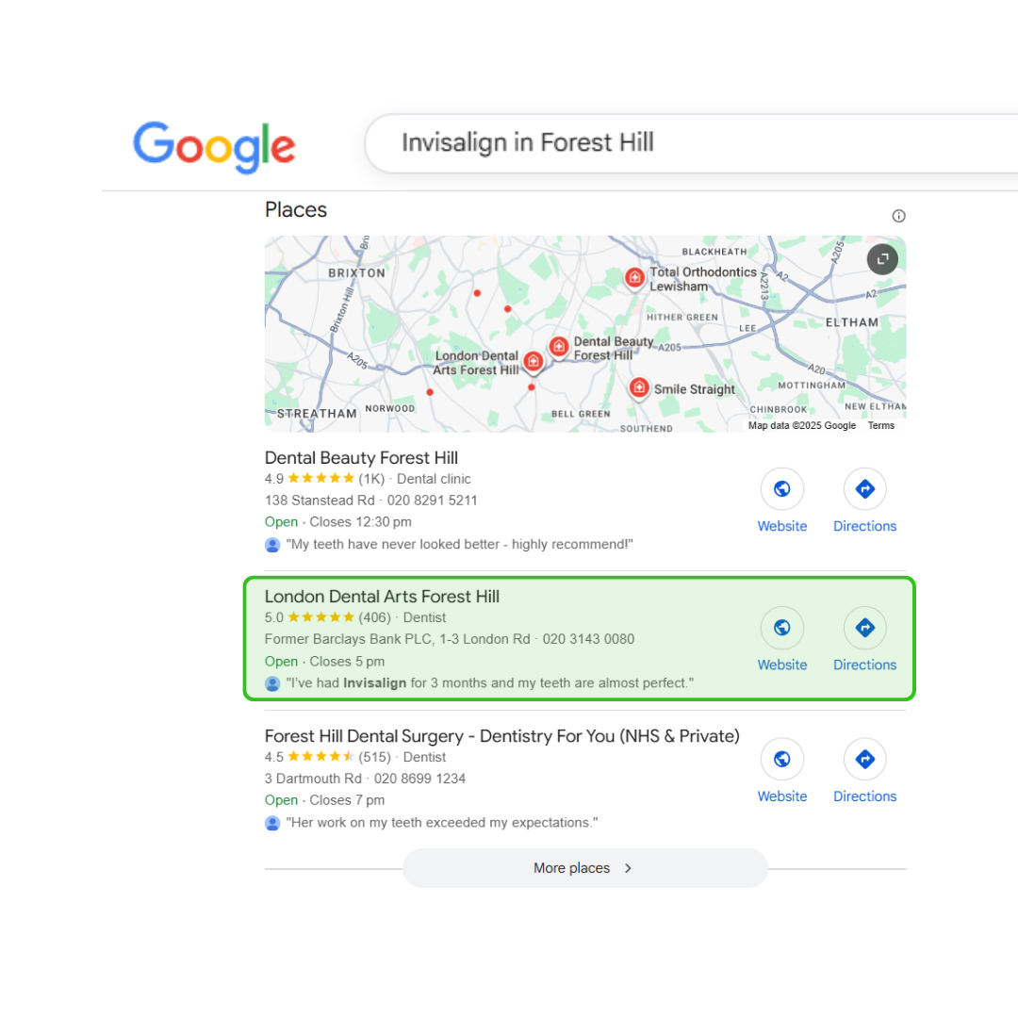
Task: Select the Smile Straight map pin
Action: click(639, 389)
